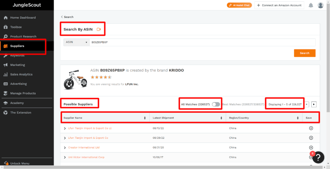The height and width of the screenshot is (169, 330).
Task: Expand Lfun Tianjin Import & Export Co Lt row
Action: coord(65,128)
